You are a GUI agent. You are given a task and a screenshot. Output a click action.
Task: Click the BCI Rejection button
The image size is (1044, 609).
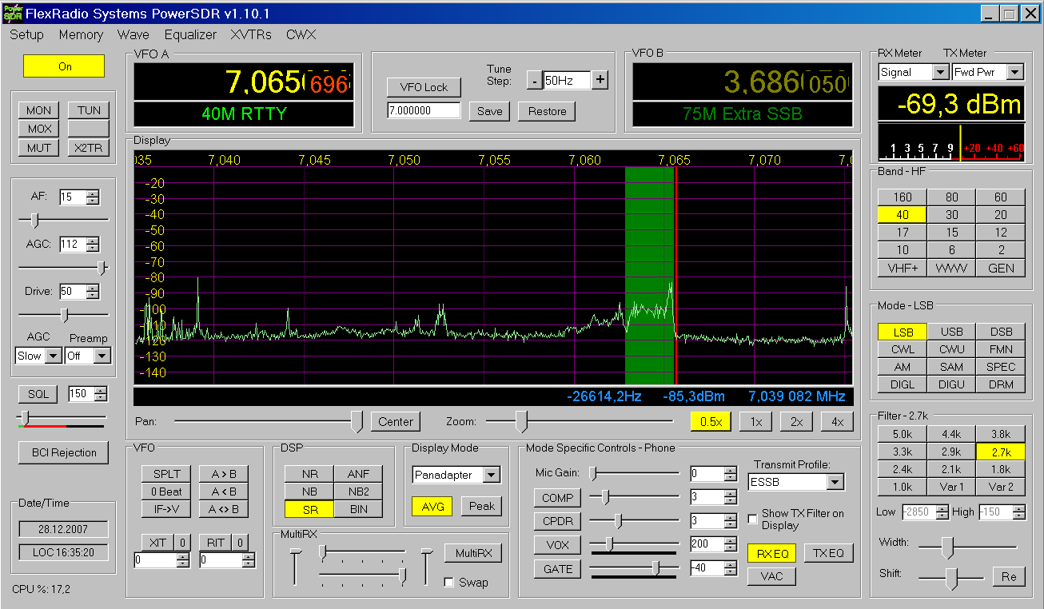tap(64, 452)
